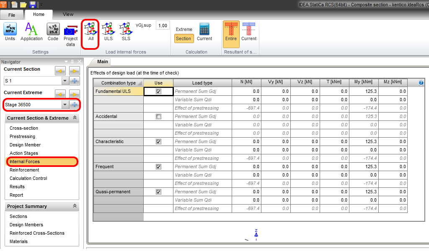Load SLS internal forces
429x251 pixels.
click(126, 32)
